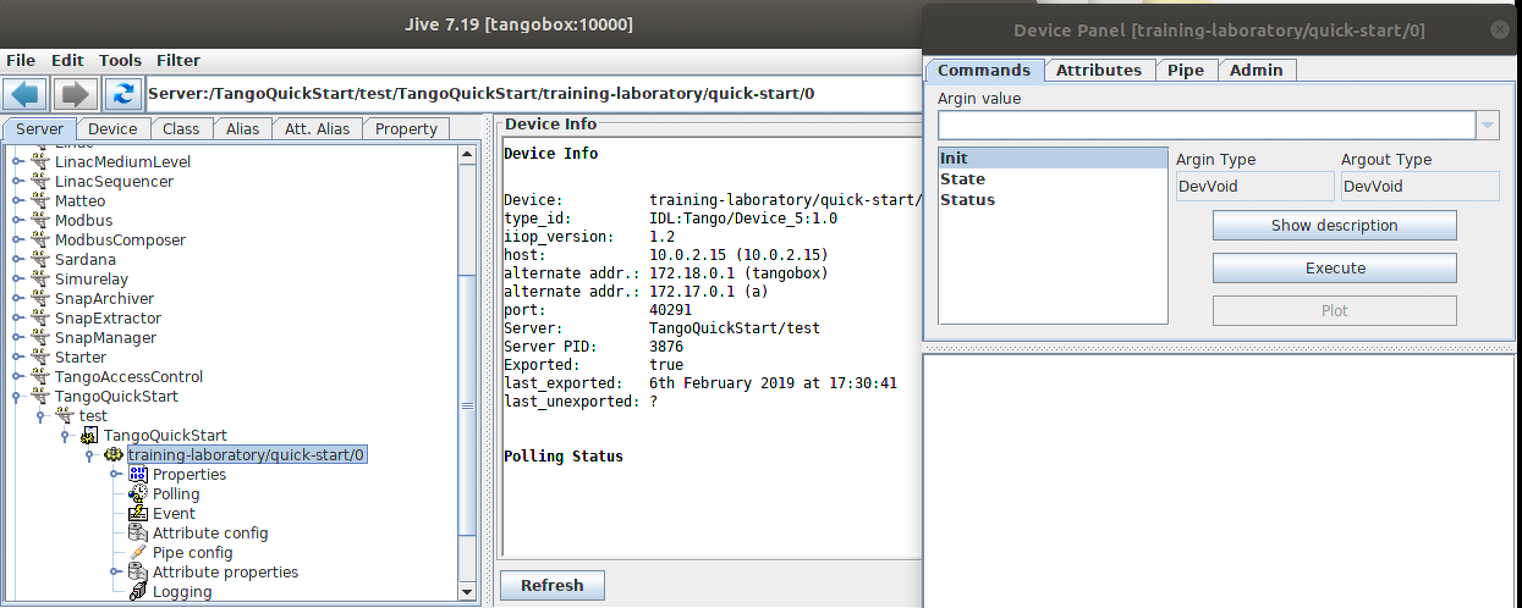Click the server tree vertical scrollbar thumb

click(x=467, y=405)
